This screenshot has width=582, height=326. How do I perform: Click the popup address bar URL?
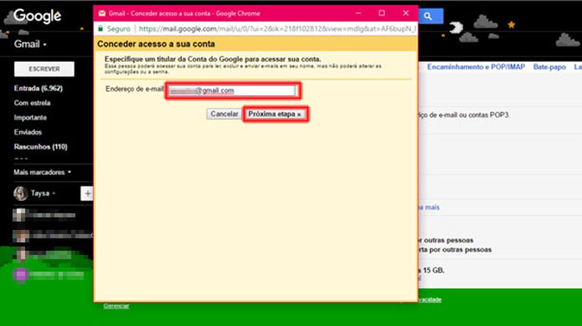point(277,28)
